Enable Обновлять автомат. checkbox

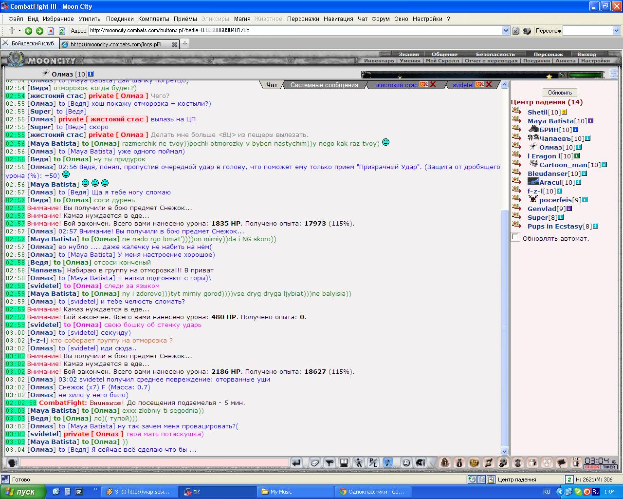[515, 237]
